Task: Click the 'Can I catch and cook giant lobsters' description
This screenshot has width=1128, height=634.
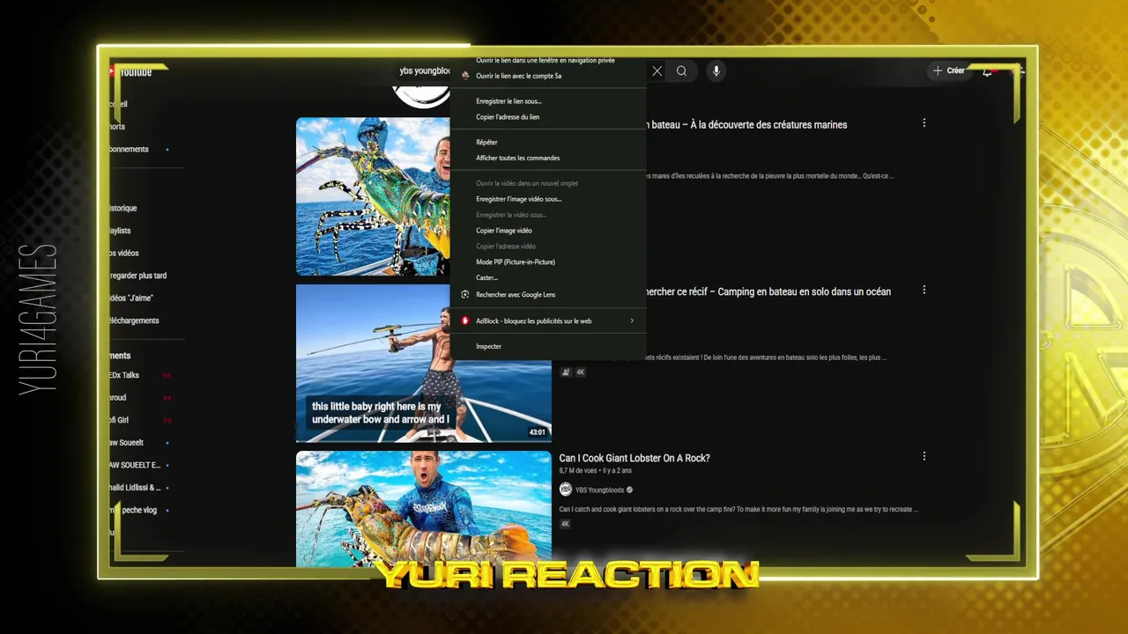Action: click(x=738, y=509)
